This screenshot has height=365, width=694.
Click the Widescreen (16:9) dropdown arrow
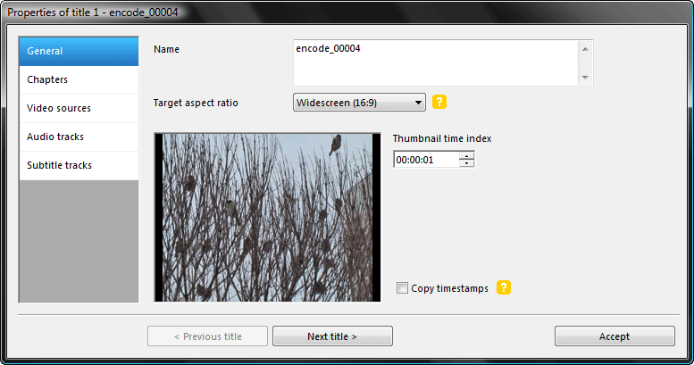[418, 103]
